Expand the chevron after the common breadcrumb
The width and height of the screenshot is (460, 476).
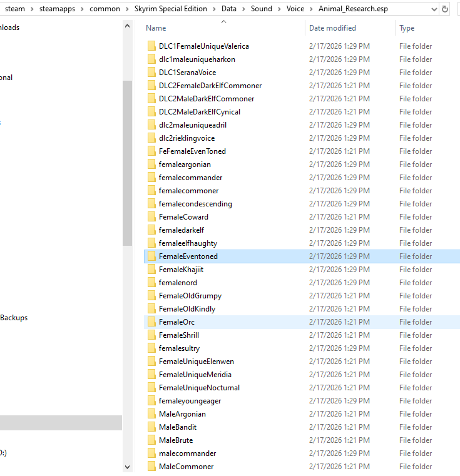point(127,9)
